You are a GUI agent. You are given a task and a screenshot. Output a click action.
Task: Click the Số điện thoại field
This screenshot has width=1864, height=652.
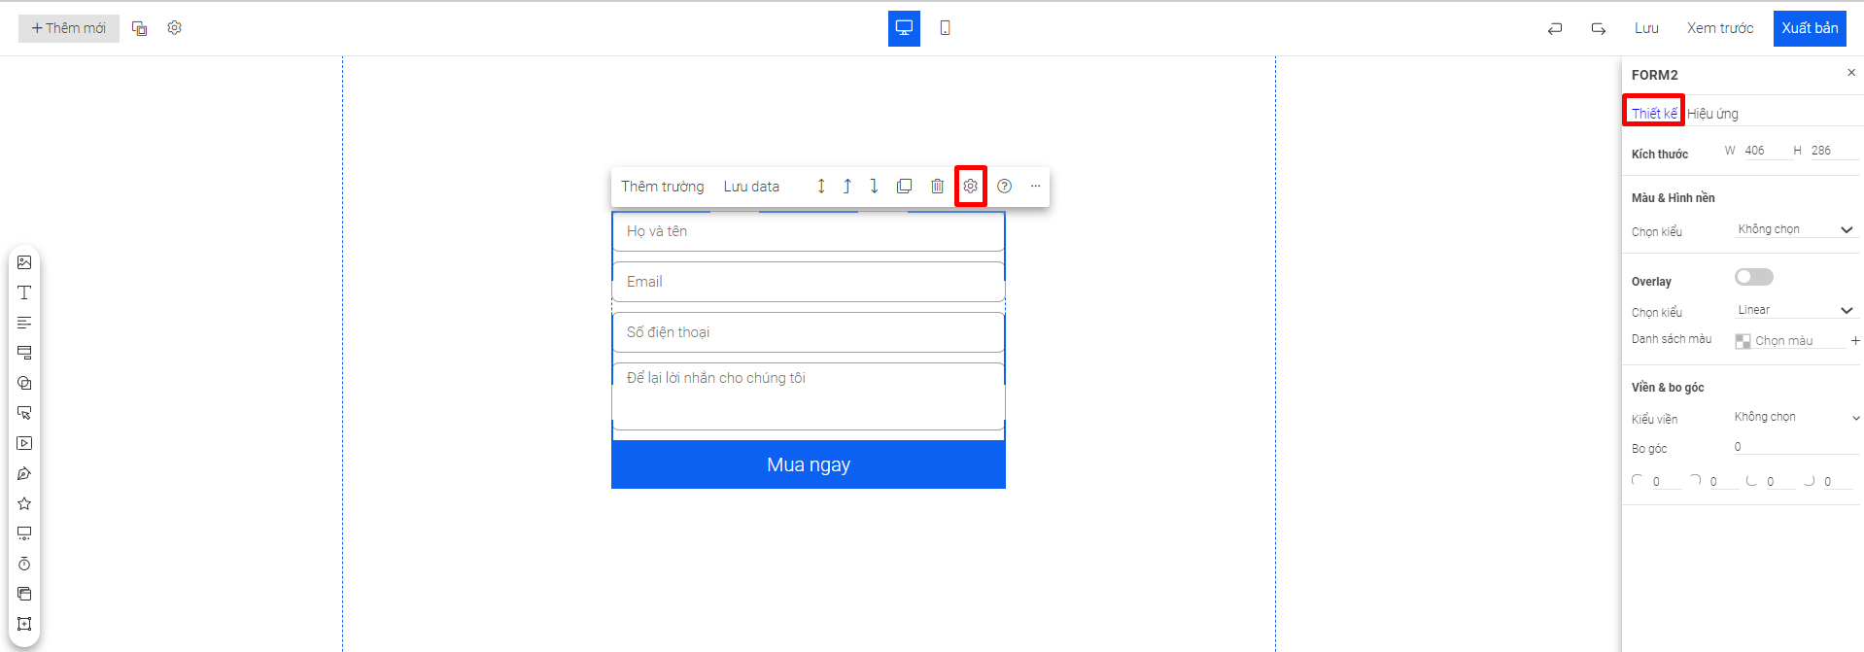[809, 332]
